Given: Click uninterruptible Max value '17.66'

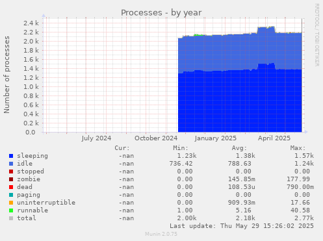Looking at the screenshot, I should tap(300, 203).
